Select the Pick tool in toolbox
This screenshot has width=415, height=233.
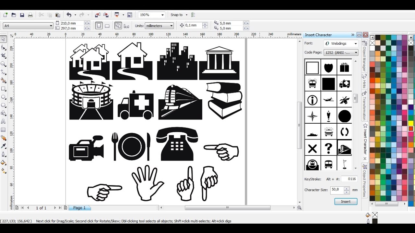[x=4, y=39]
